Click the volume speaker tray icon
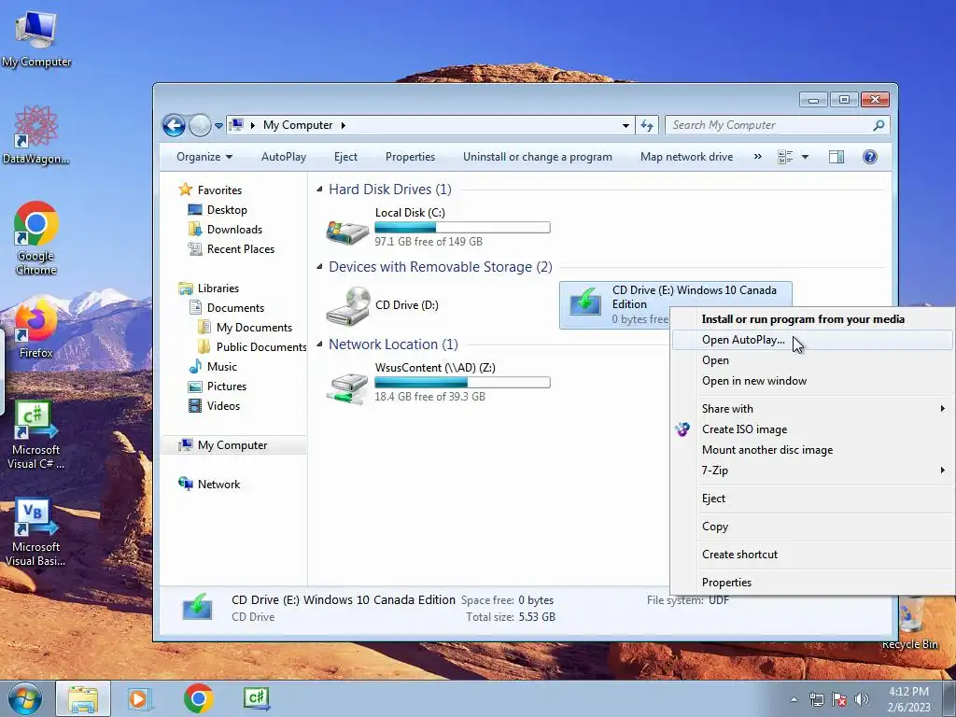 [861, 698]
